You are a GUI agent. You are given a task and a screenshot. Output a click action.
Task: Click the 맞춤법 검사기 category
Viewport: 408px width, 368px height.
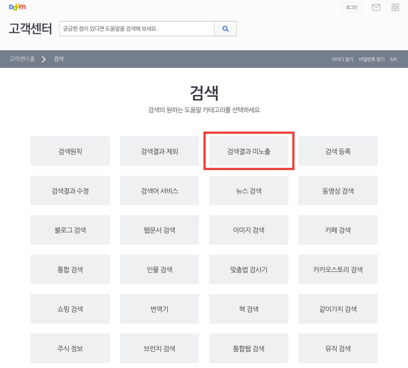tap(248, 269)
